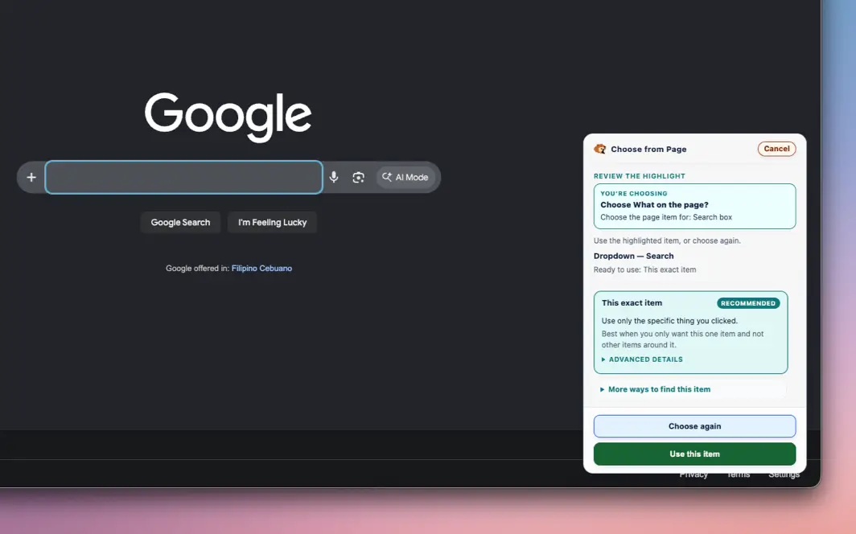Click 'Ready to use: This exact item' text
Image resolution: width=856 pixels, height=534 pixels.
[644, 269]
